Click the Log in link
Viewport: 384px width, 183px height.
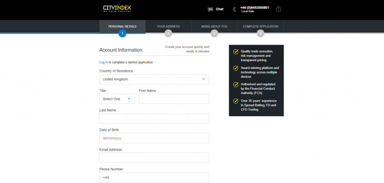[x=103, y=63]
